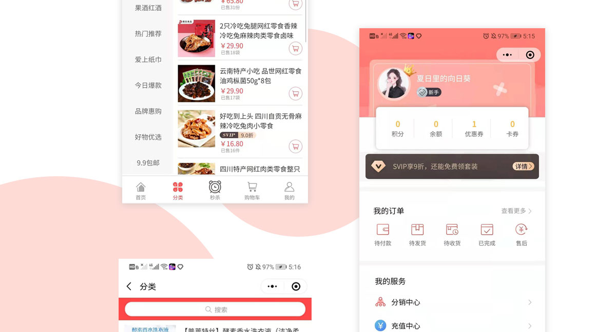This screenshot has height=332, width=616.
Task: Go back from the 分类 page
Action: tap(129, 286)
